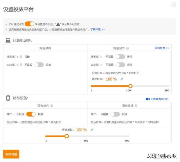Viewport: 180px width, 162px height.
Task: Close the 设置投放平台 dialog
Action: 173,5
